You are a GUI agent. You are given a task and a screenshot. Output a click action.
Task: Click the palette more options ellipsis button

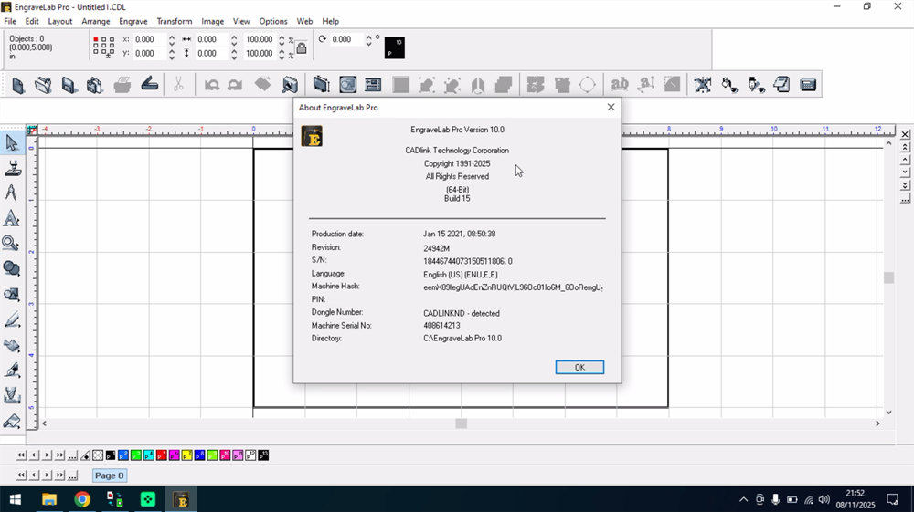tap(72, 455)
